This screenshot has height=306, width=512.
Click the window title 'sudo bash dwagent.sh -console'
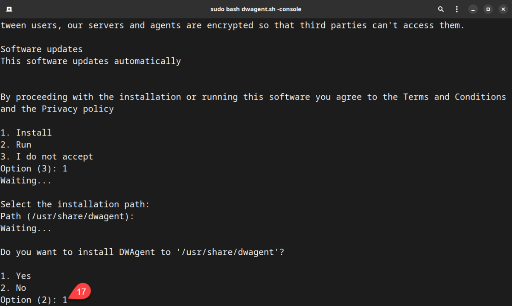256,9
